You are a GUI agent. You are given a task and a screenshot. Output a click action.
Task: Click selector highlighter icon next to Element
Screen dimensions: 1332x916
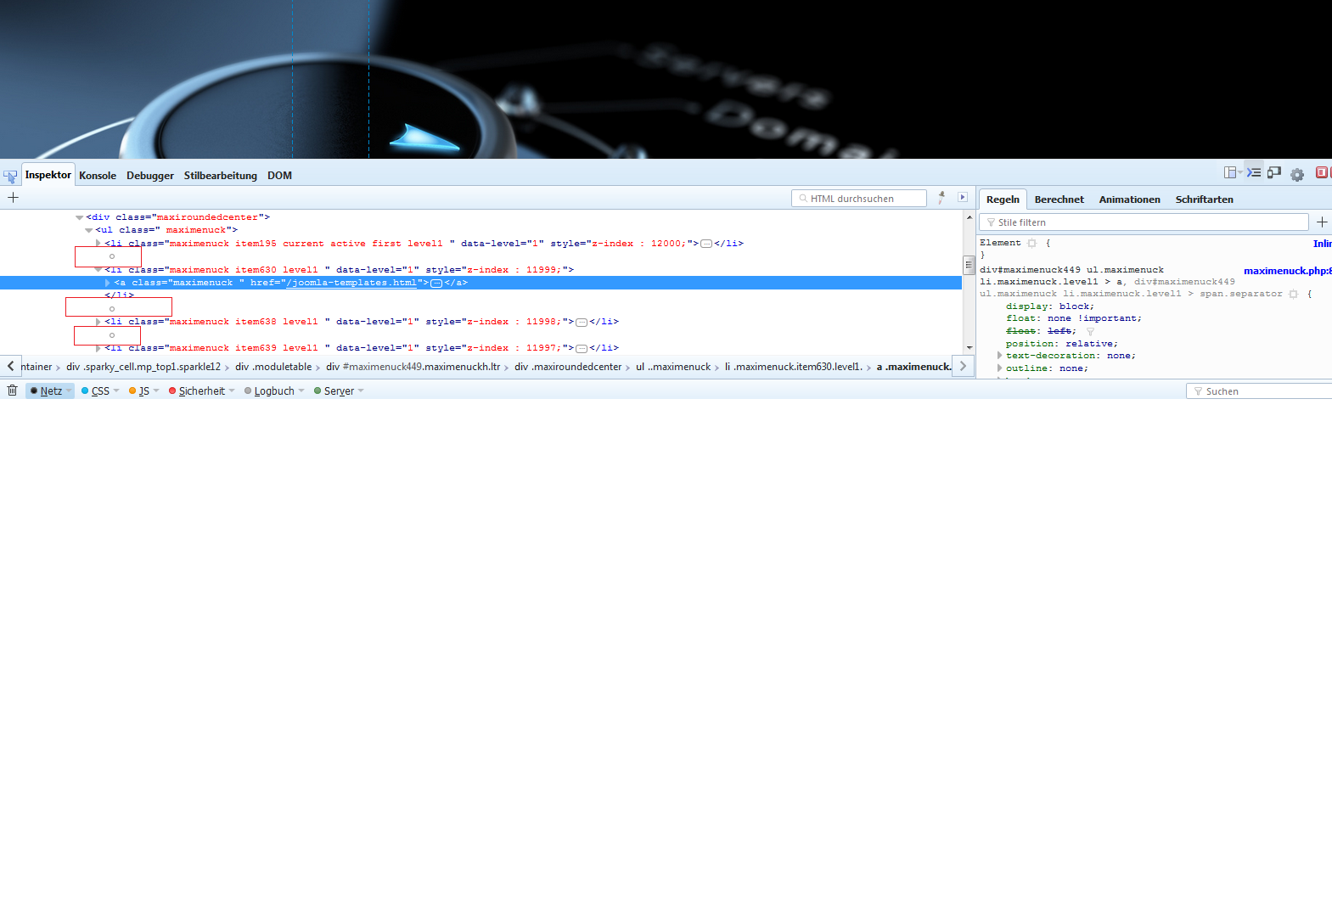tap(1032, 243)
